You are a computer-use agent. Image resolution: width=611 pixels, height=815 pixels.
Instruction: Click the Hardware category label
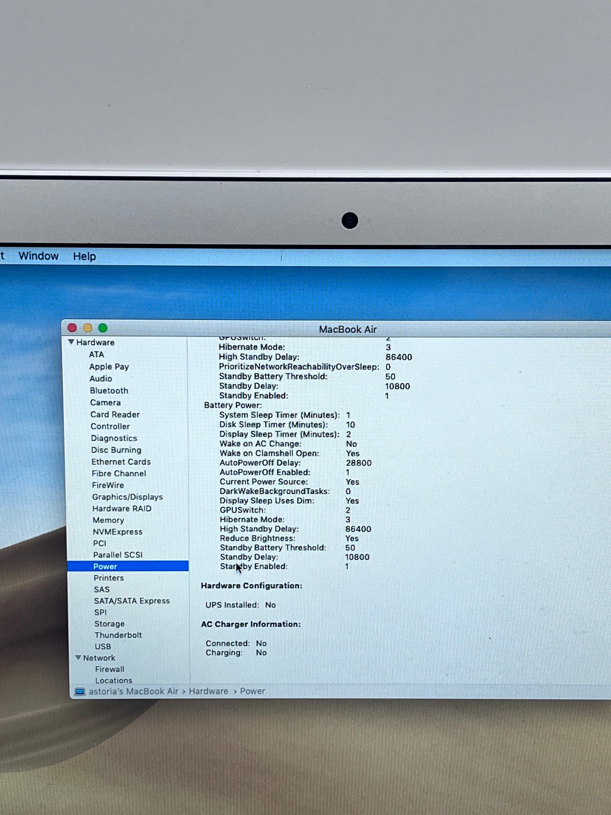95,342
